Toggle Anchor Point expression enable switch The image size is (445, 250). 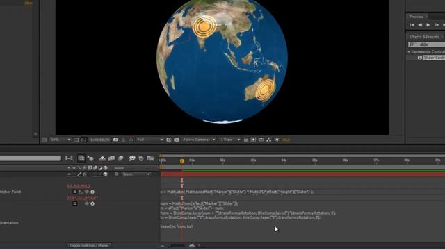click(x=75, y=192)
